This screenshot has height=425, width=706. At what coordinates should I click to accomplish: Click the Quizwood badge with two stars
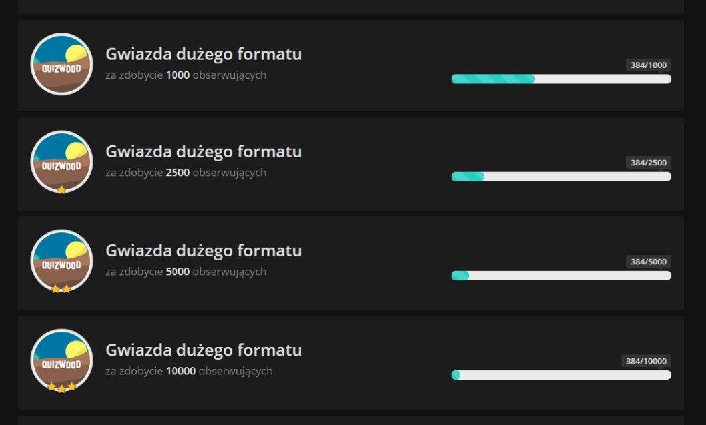tap(61, 261)
